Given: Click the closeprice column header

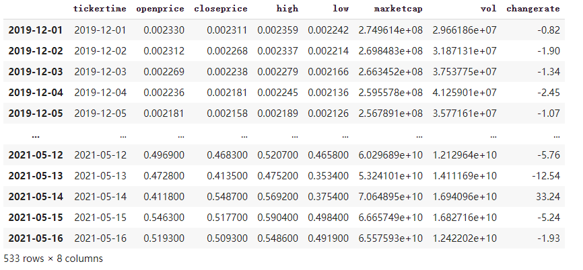Looking at the screenshot, I should (221, 9).
